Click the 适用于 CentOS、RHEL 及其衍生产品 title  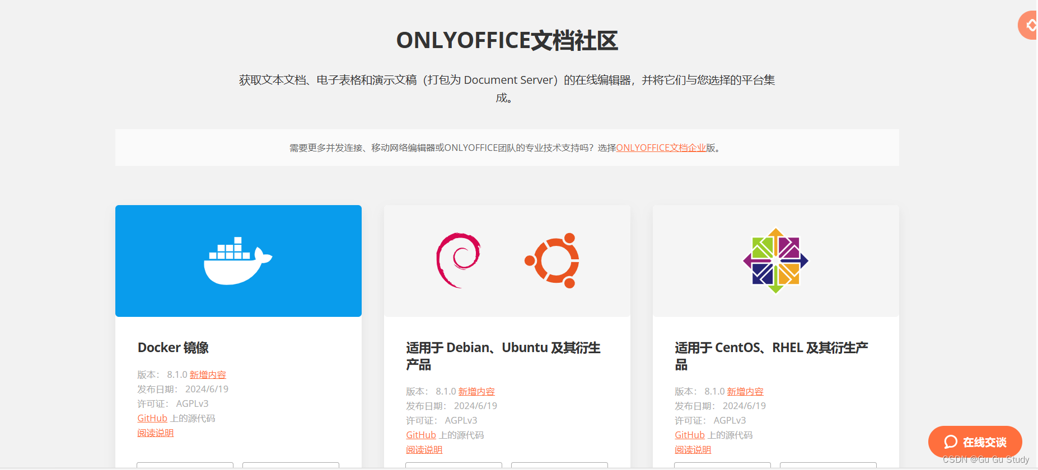point(772,356)
